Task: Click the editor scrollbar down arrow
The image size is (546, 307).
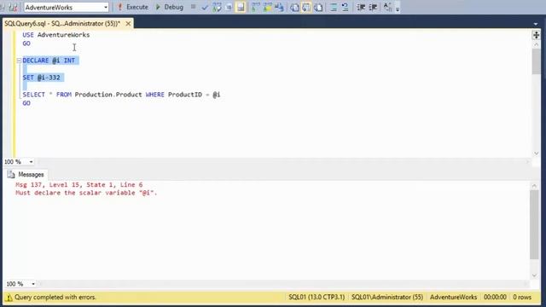Action: 537,153
